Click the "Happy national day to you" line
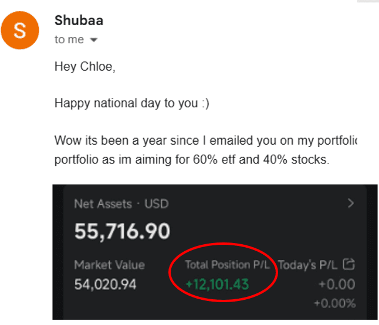Image resolution: width=379 pixels, height=325 pixels. [x=132, y=104]
